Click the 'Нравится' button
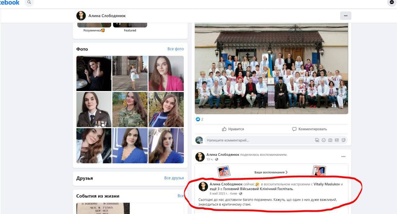This screenshot has height=214, width=397. click(x=234, y=129)
